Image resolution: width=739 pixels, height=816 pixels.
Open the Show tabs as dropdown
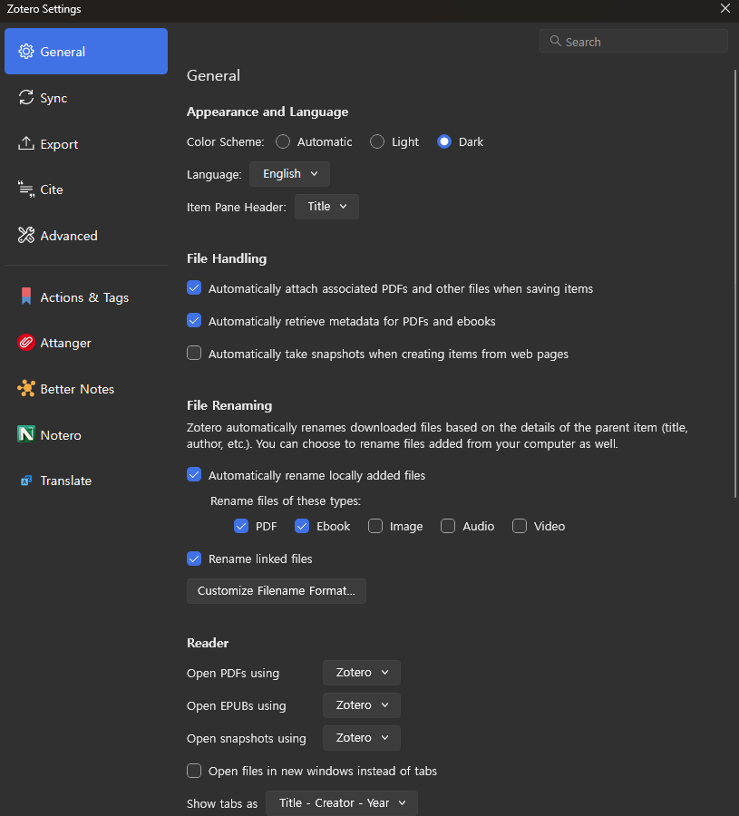point(341,802)
